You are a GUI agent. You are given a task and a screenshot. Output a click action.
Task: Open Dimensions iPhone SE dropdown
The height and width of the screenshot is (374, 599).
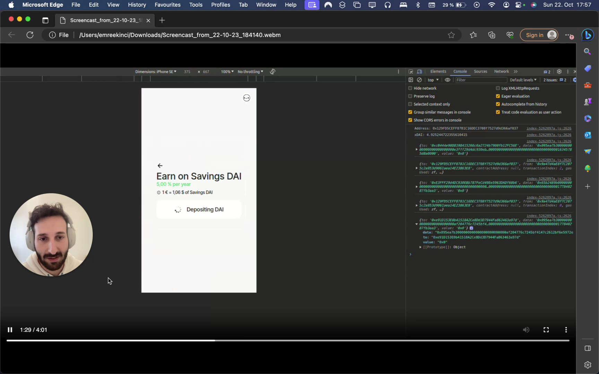(156, 72)
